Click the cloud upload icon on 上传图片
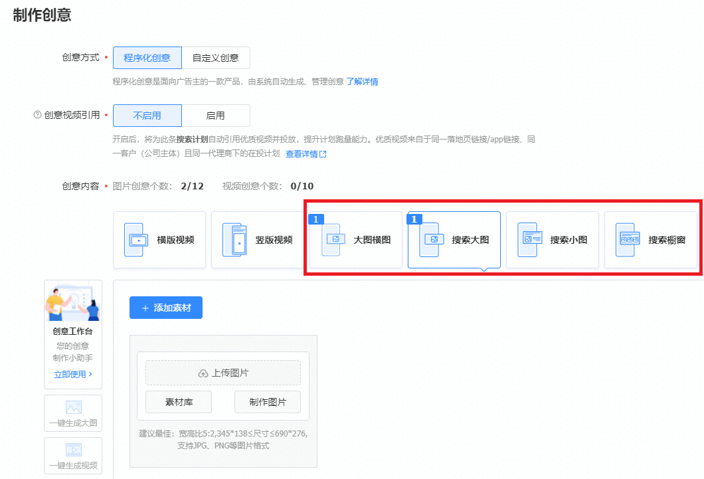Screen dimensions: 704x479 click(x=203, y=373)
